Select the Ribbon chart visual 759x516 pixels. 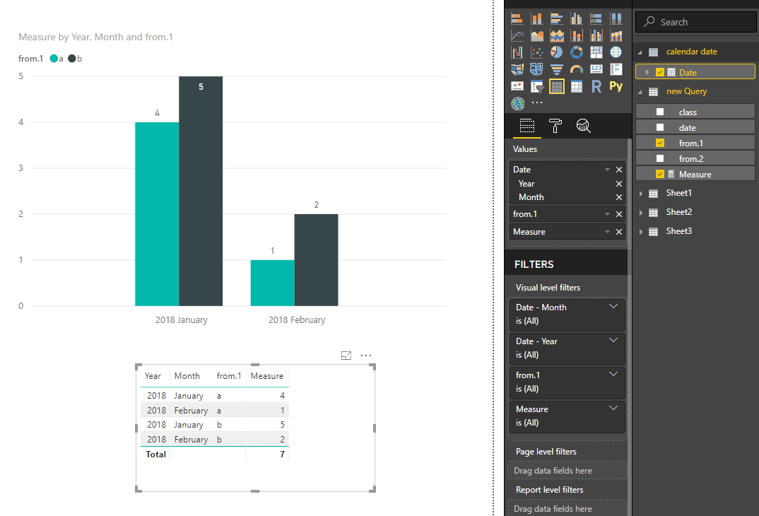(x=616, y=36)
